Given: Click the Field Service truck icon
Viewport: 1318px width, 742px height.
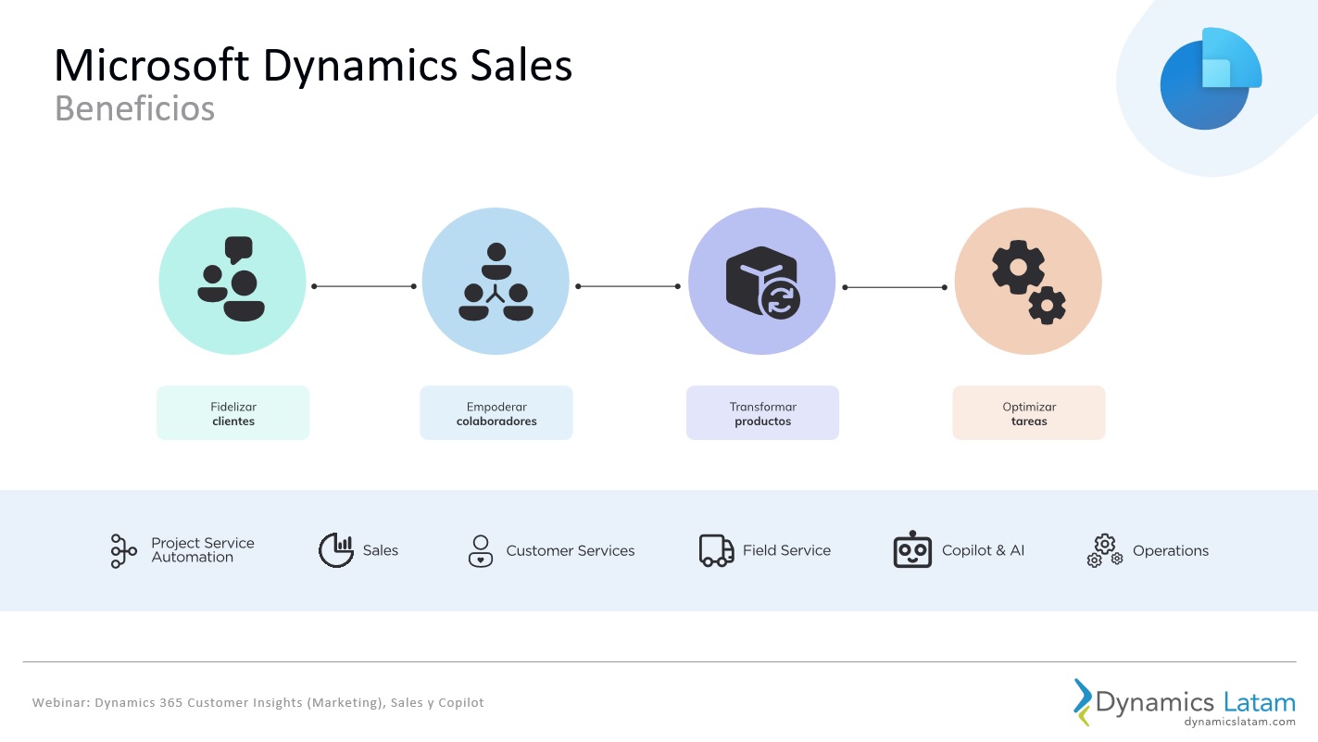Looking at the screenshot, I should [x=716, y=550].
